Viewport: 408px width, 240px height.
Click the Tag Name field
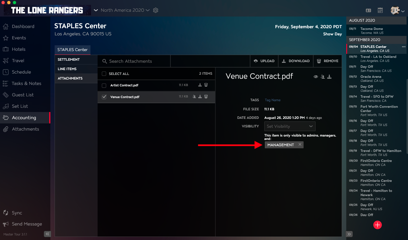[273, 100]
